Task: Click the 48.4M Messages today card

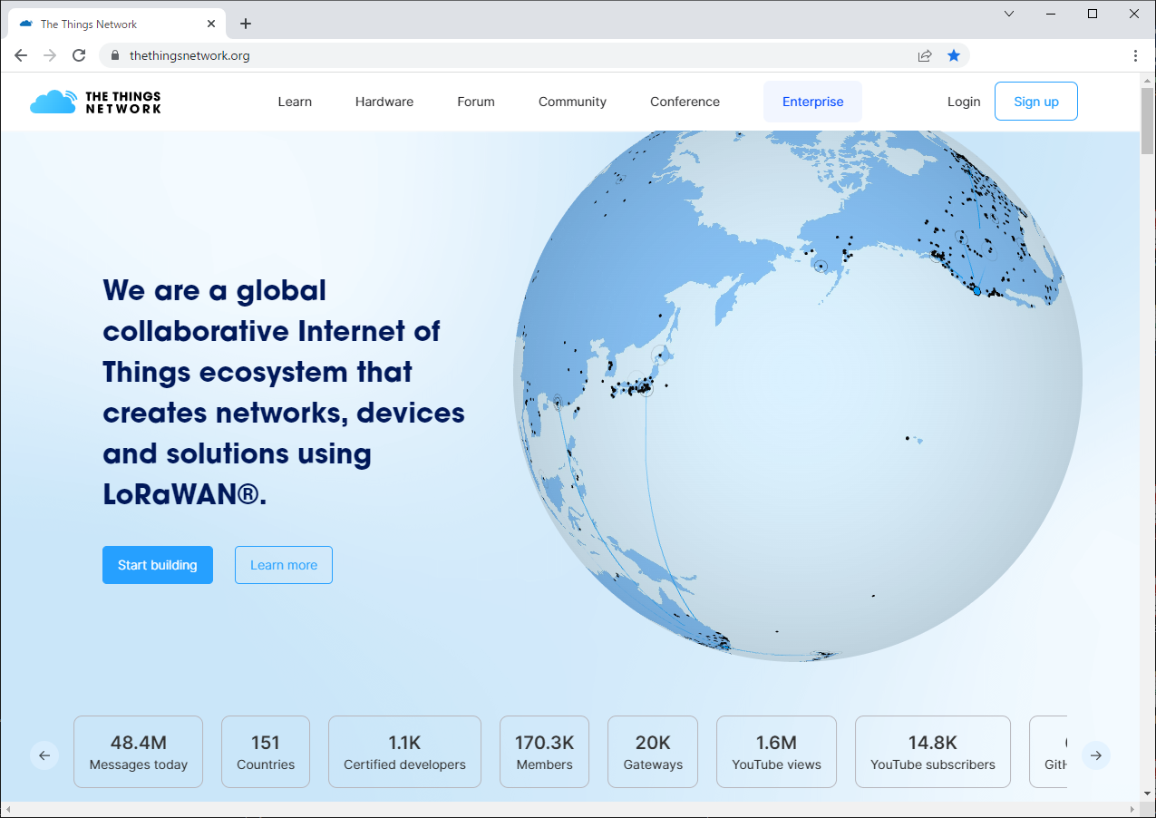Action: coord(138,752)
